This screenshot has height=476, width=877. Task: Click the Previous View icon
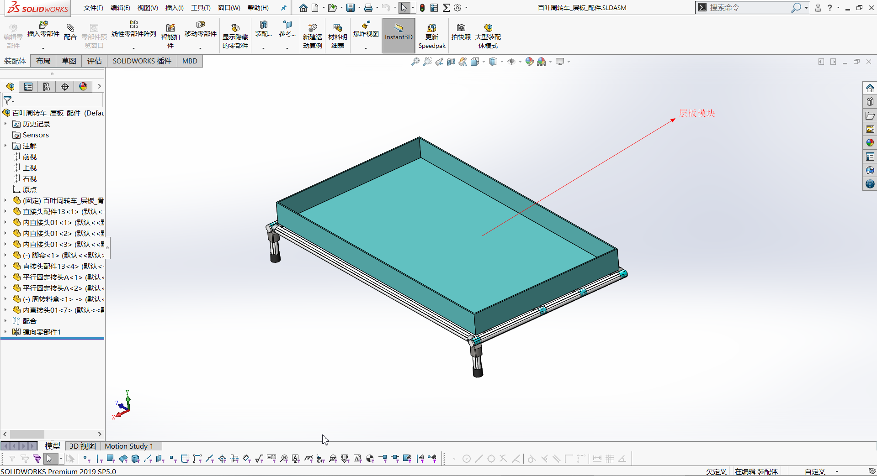coord(439,62)
